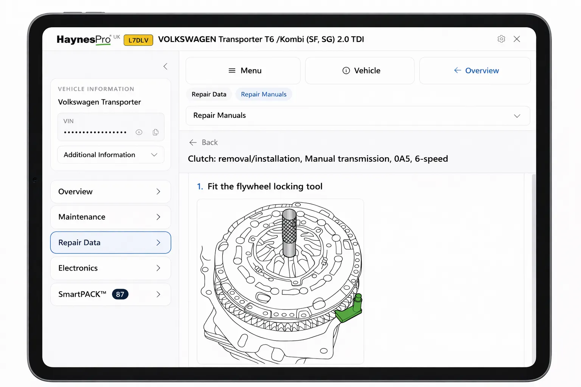
Task: Expand the Additional Information section
Action: (x=154, y=155)
